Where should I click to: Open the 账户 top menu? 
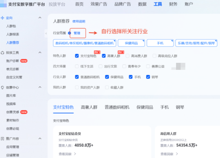189,4
